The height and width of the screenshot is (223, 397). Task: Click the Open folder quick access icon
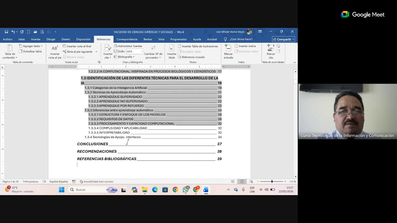click(x=35, y=32)
